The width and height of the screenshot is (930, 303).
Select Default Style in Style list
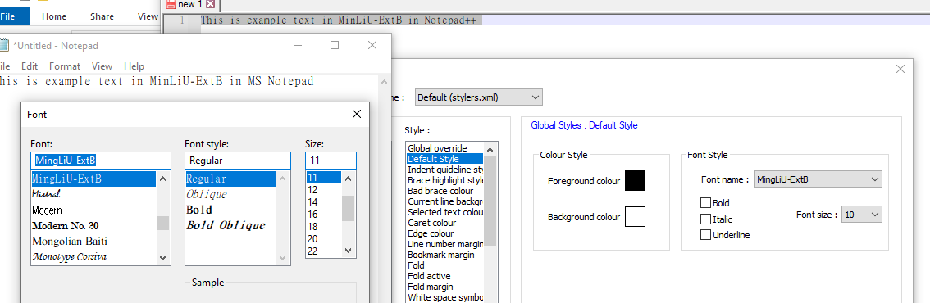445,159
